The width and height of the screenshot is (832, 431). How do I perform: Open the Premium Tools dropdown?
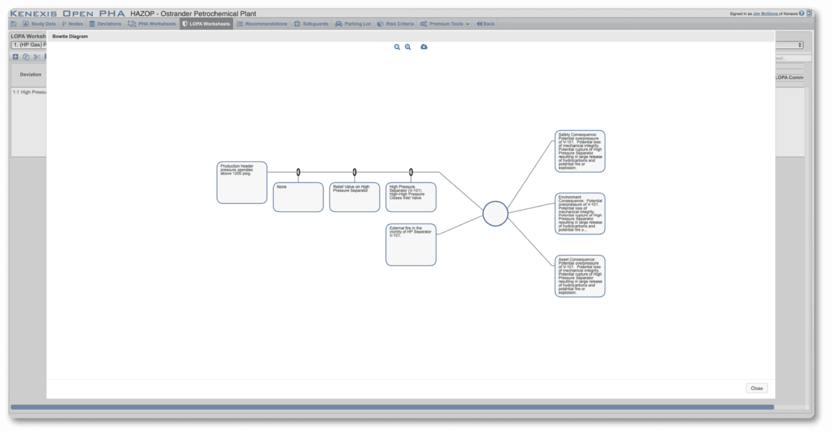coord(445,24)
